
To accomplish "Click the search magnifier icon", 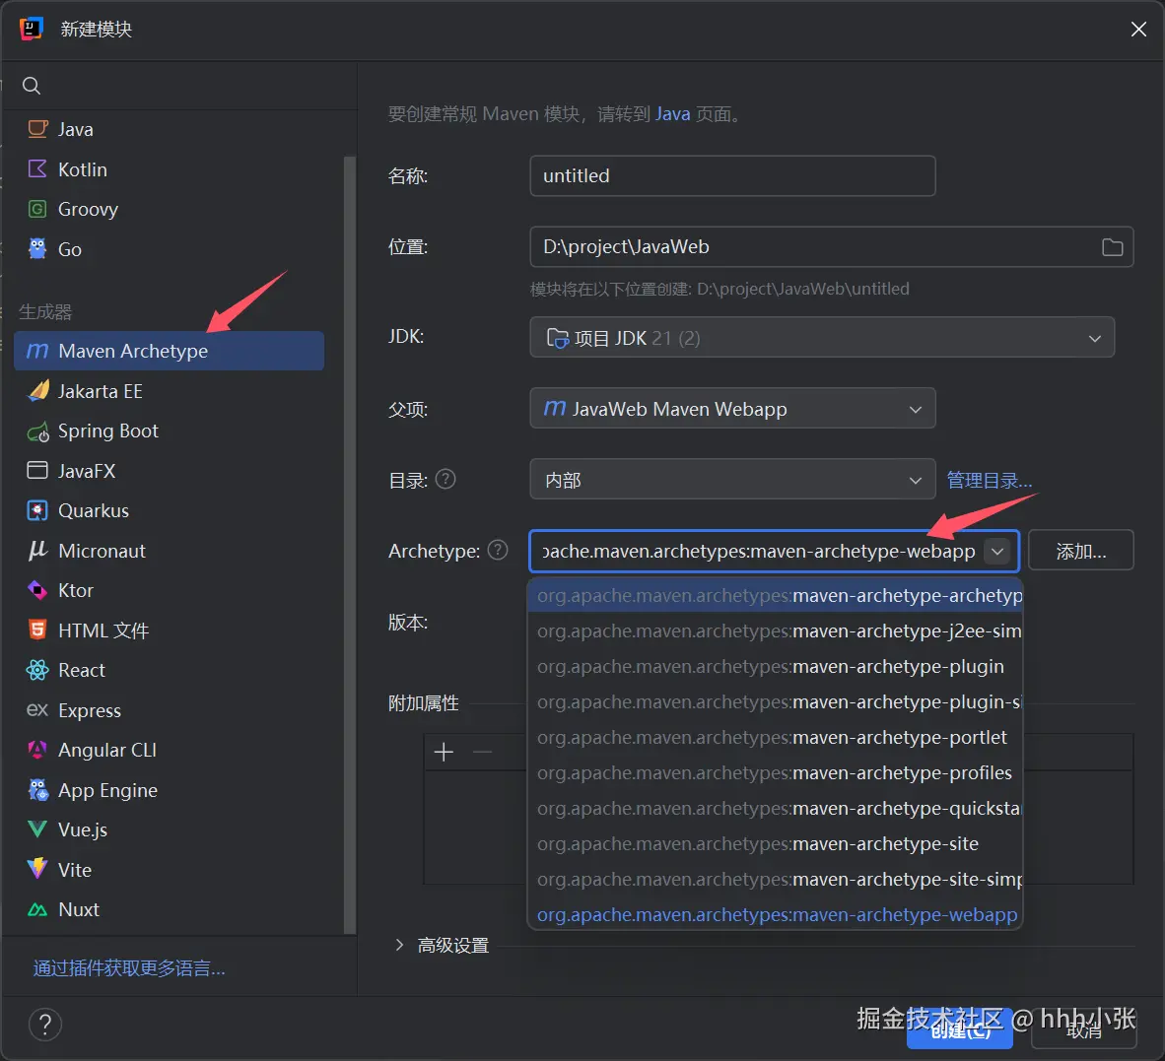I will (32, 86).
